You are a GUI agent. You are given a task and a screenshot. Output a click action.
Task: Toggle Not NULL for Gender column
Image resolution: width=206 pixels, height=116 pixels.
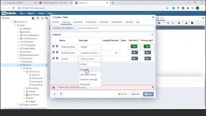pos(134,59)
